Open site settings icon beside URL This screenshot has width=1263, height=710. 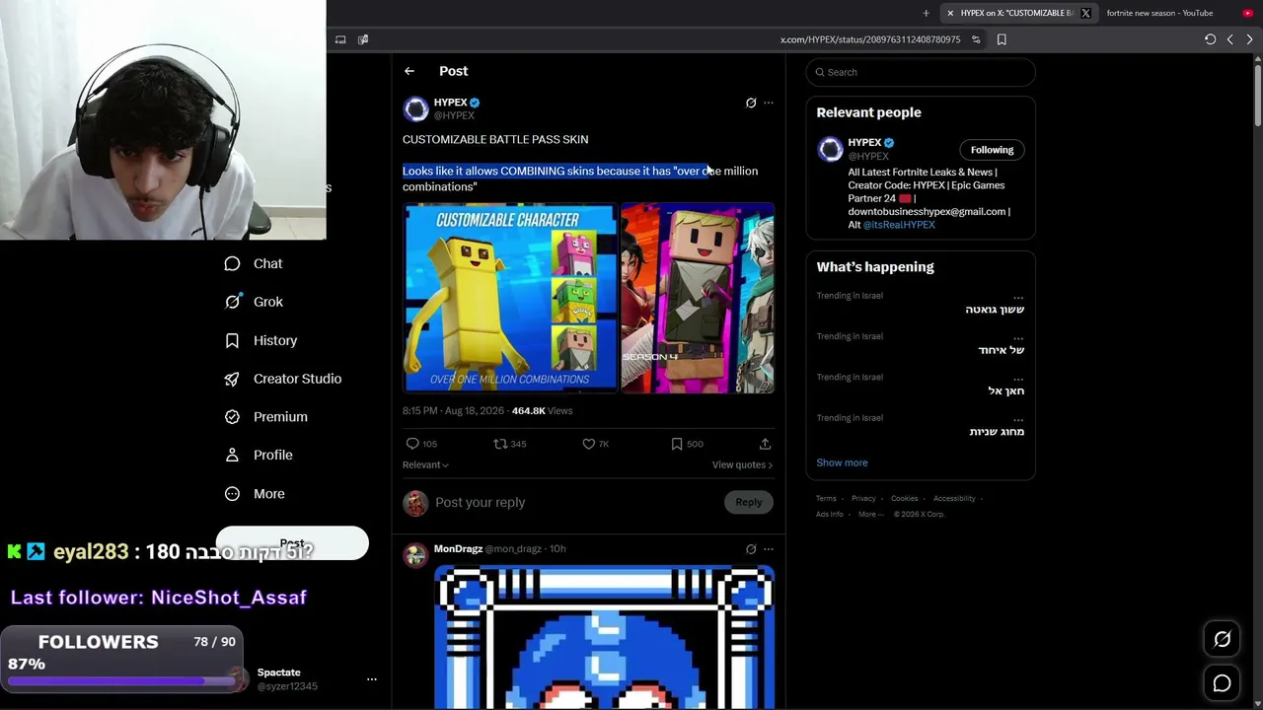point(976,39)
